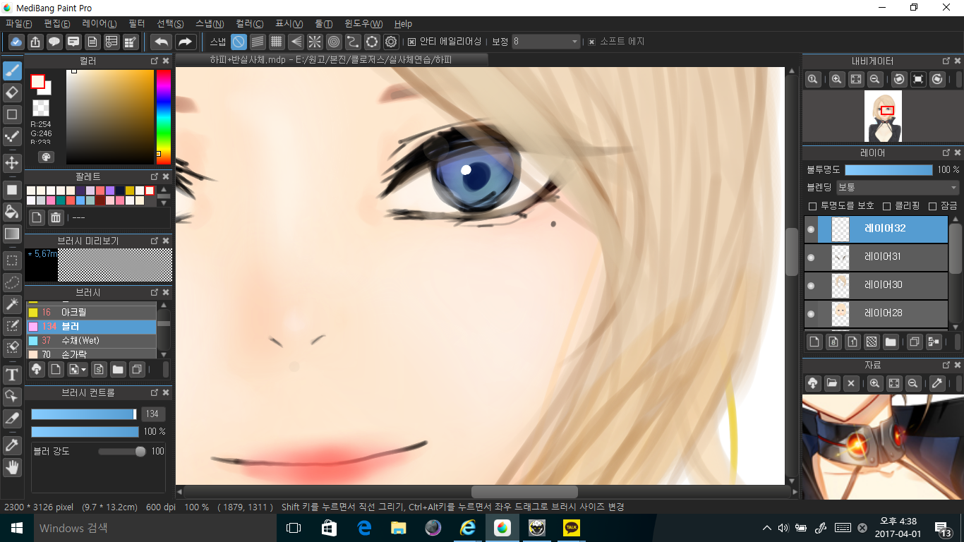
Task: Select the Text tool
Action: click(x=12, y=375)
